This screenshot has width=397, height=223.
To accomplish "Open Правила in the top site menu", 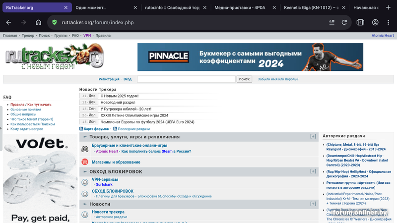I will coord(103,35).
